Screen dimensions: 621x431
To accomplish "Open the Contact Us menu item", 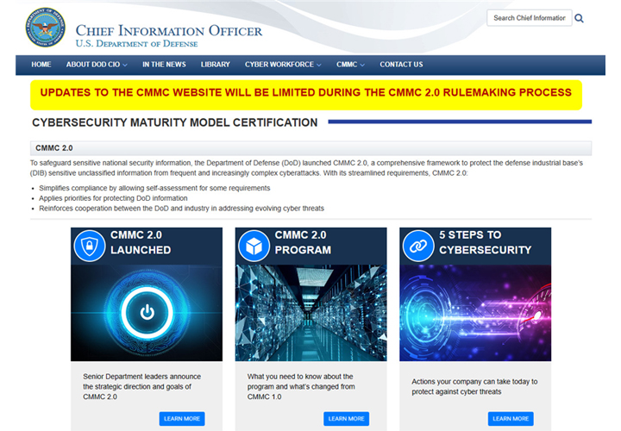I will click(x=401, y=65).
